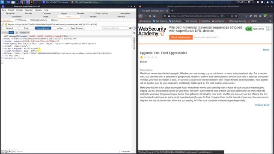
Task: Switch to User options tab
Action: tap(125, 13)
